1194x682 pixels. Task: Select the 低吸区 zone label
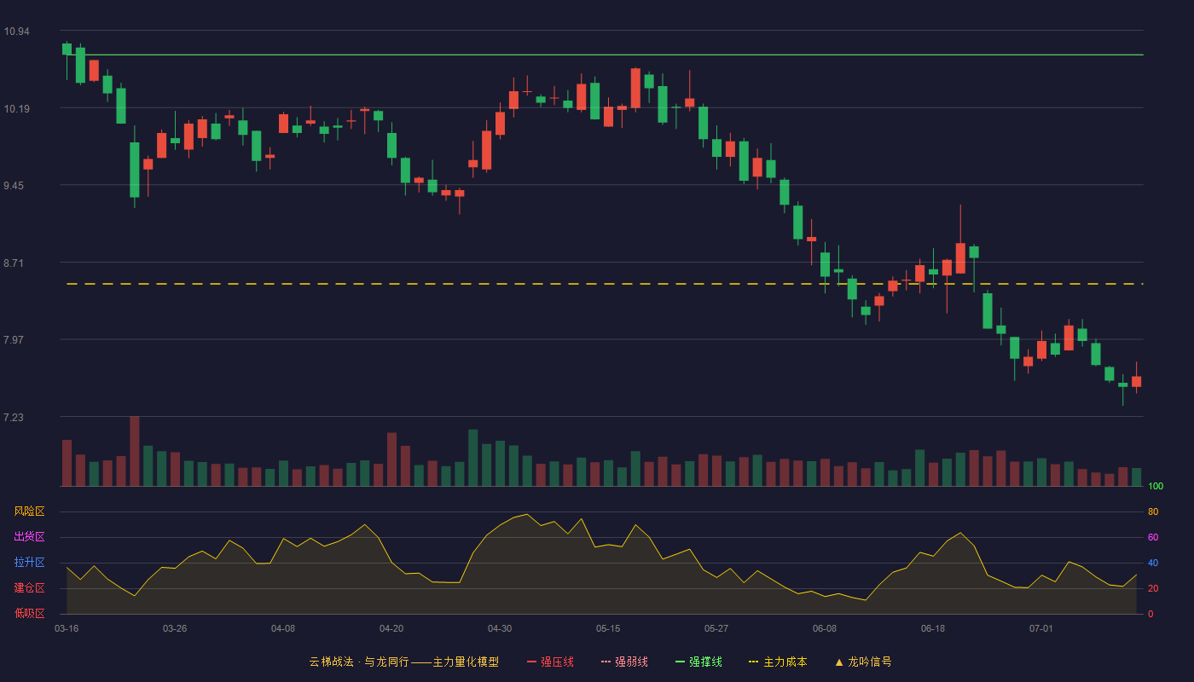tap(29, 614)
